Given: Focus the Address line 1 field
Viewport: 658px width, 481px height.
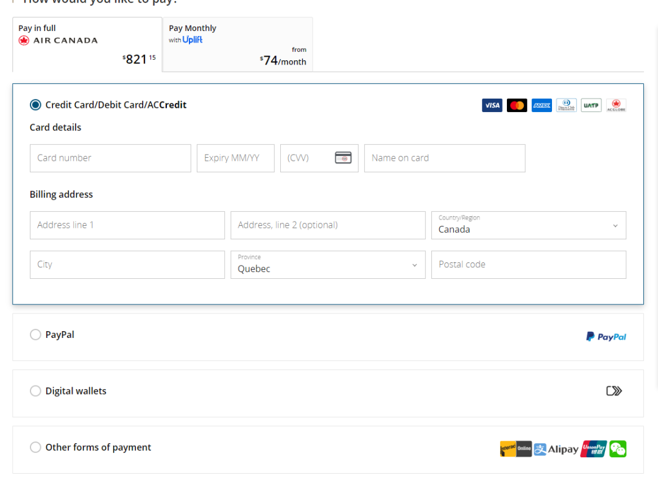Looking at the screenshot, I should 127,225.
